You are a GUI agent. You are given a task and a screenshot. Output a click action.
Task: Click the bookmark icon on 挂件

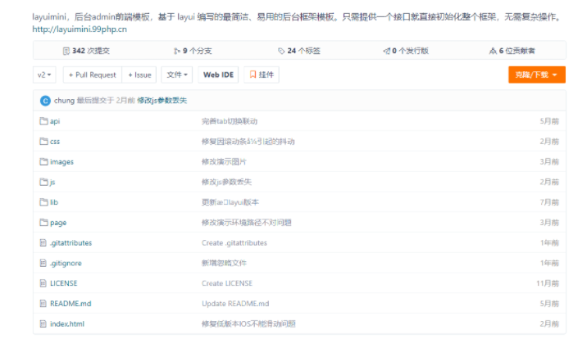pyautogui.click(x=253, y=75)
